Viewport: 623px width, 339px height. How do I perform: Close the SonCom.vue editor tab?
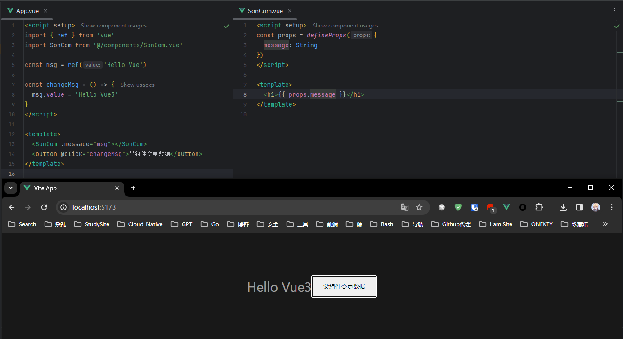(290, 11)
